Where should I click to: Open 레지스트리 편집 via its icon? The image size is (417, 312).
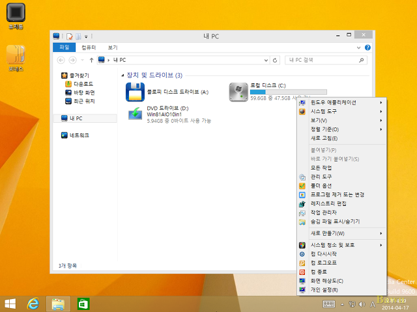(x=302, y=204)
